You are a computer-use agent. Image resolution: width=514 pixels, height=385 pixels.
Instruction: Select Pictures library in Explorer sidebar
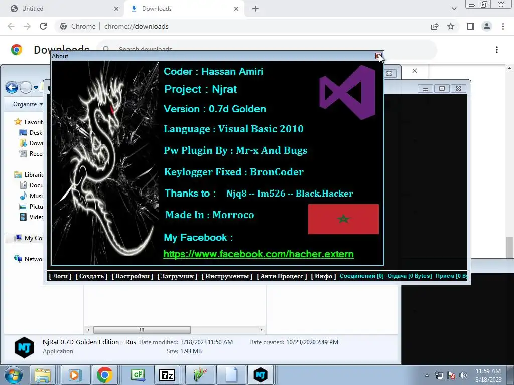[31, 206]
